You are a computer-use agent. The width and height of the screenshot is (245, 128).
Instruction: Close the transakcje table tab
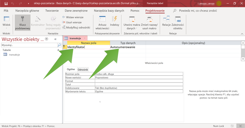pyautogui.click(x=85, y=38)
